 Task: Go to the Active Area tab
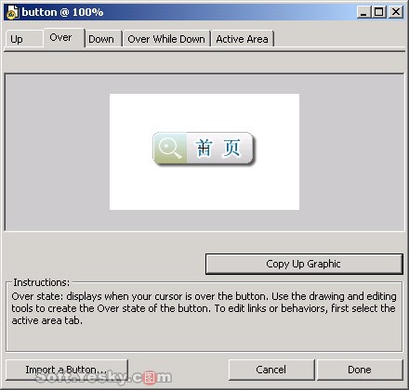[x=243, y=39]
